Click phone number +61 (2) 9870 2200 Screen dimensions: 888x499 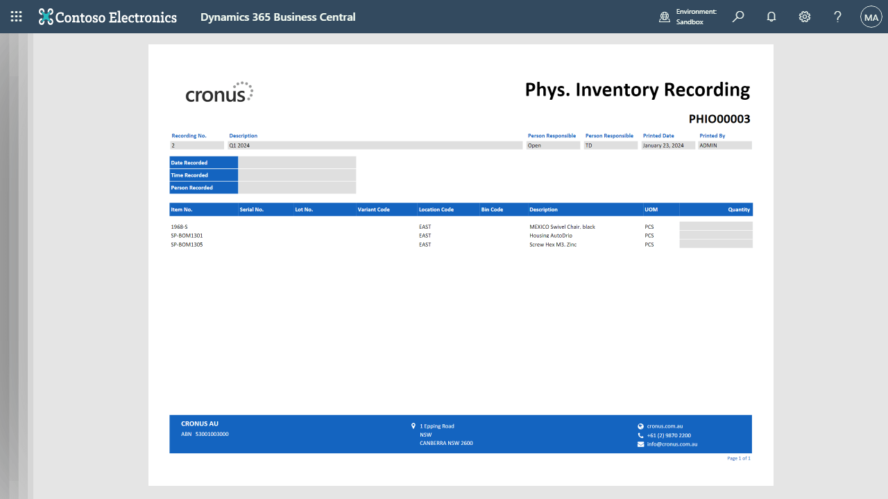pyautogui.click(x=669, y=435)
